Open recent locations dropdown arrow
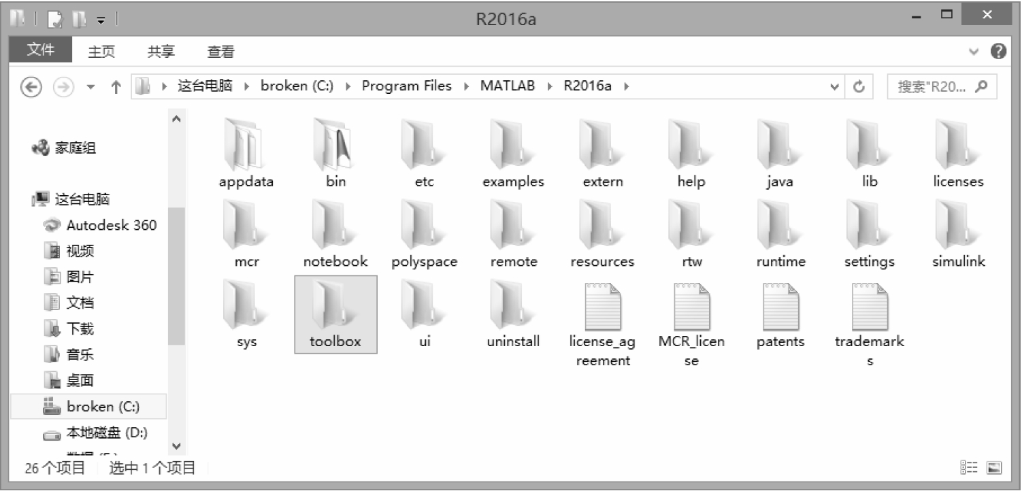 click(91, 86)
